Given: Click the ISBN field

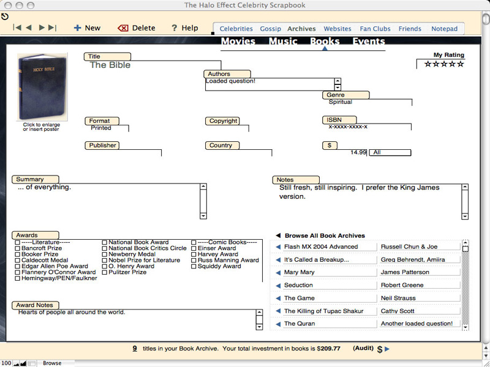Looking at the screenshot, I should click(367, 127).
